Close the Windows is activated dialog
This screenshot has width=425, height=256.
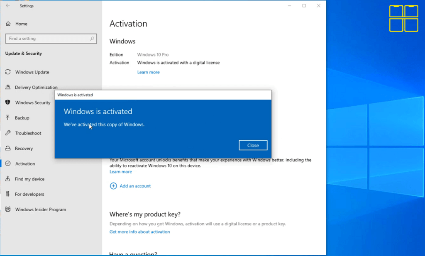point(253,145)
